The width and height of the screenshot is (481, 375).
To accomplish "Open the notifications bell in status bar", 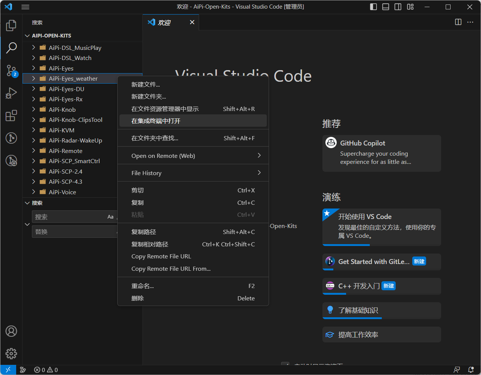I will pyautogui.click(x=471, y=370).
